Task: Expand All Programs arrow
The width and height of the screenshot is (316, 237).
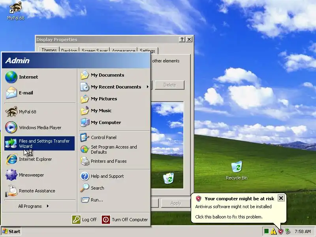Action: click(x=47, y=206)
